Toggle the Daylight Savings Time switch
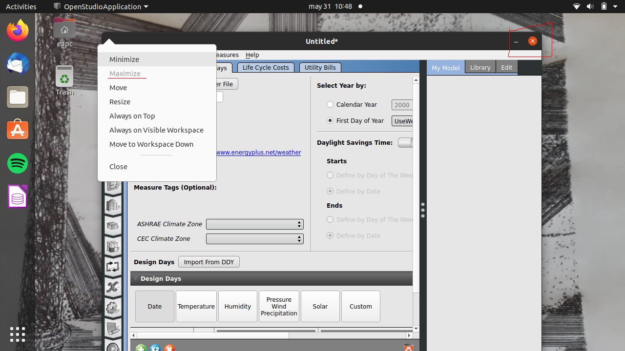625x351 pixels. (405, 142)
